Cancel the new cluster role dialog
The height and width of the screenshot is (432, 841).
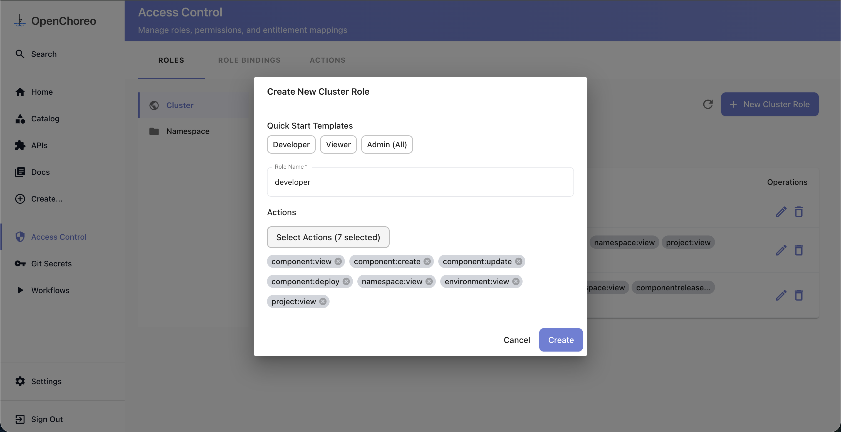coord(516,340)
